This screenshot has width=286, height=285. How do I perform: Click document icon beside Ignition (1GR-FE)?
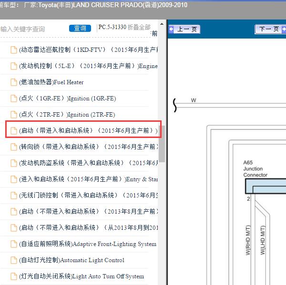pos(13,98)
